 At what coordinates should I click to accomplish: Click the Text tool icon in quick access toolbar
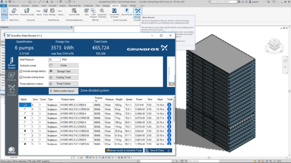pos(47,2)
